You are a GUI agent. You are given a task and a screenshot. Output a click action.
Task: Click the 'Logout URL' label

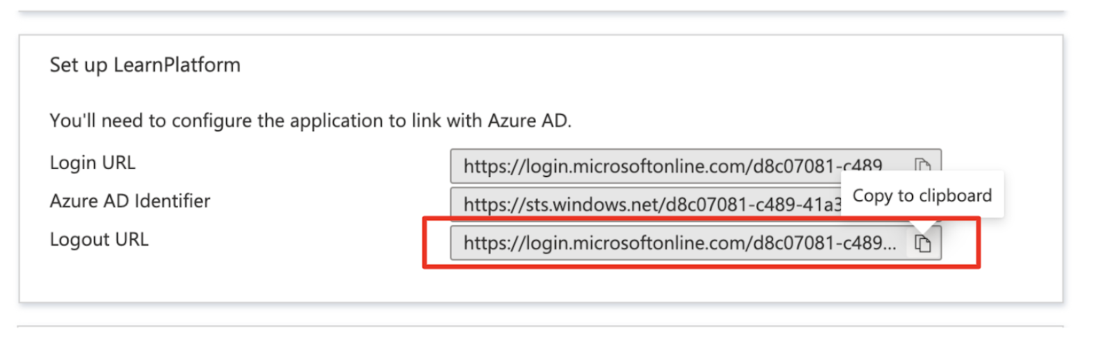(99, 239)
